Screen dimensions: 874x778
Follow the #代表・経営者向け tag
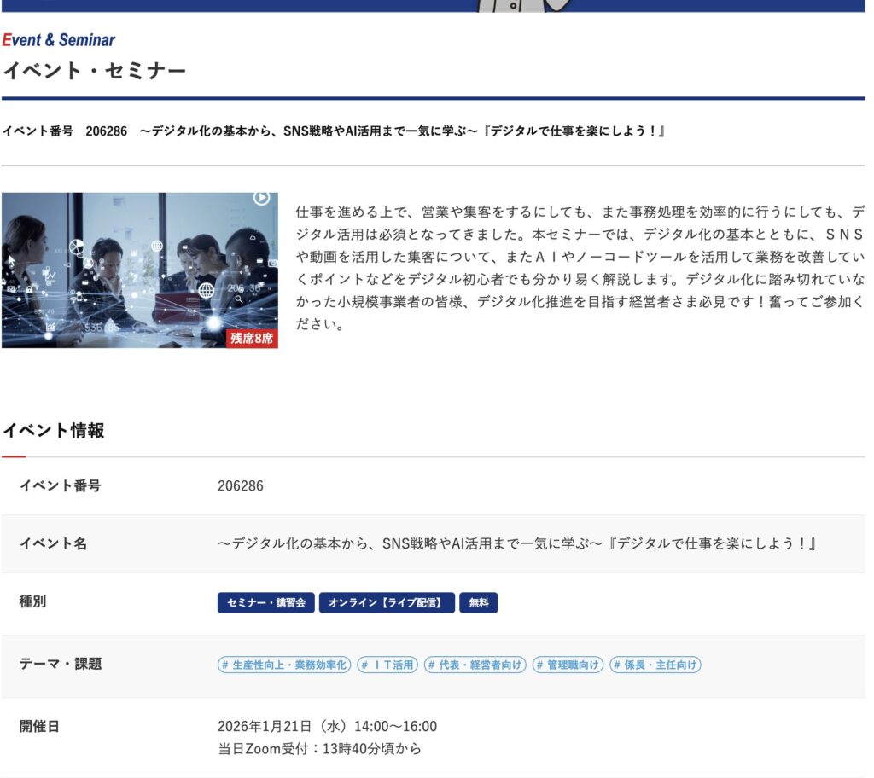click(475, 665)
